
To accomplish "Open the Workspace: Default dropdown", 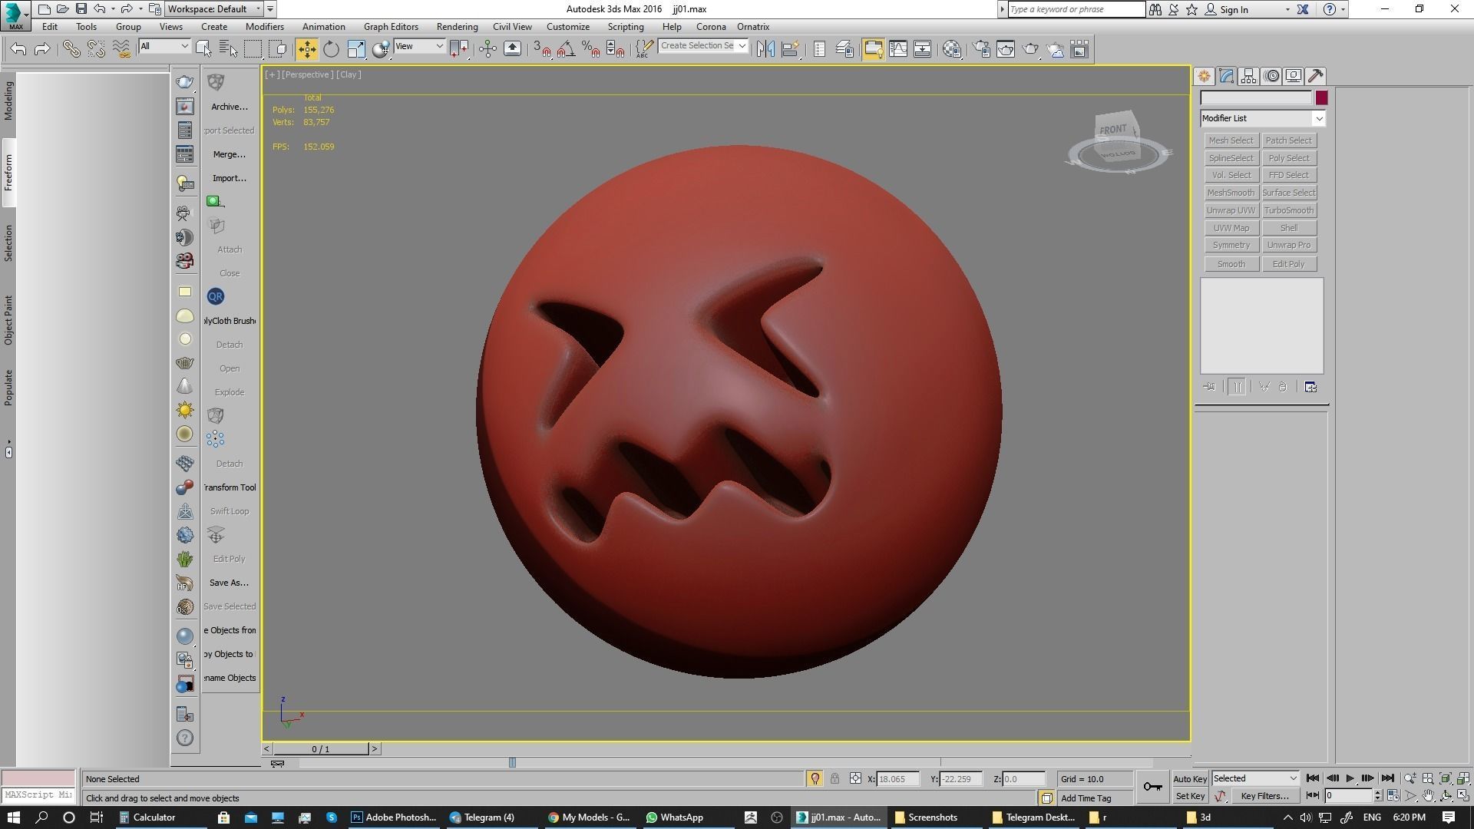I will click(x=215, y=9).
